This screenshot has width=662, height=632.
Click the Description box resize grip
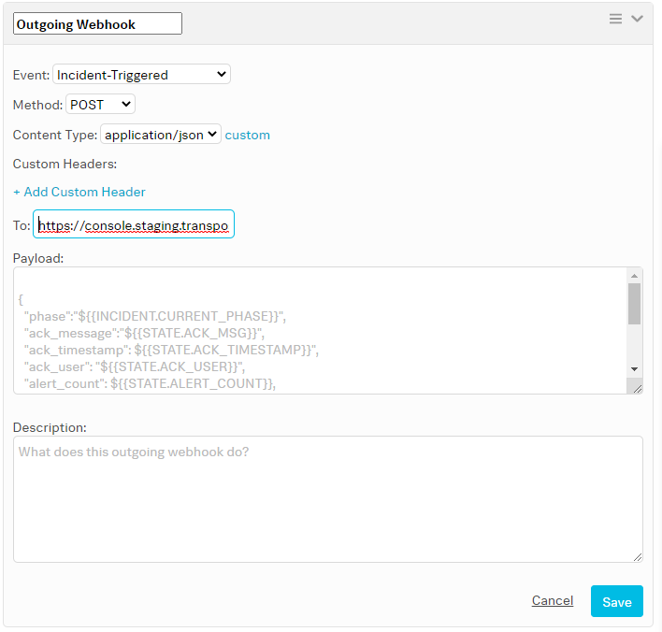[636, 555]
